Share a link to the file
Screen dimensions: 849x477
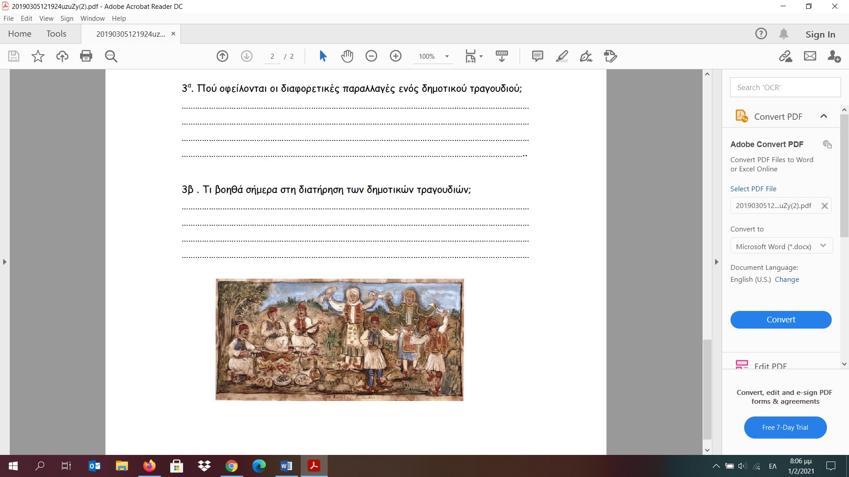click(x=786, y=56)
